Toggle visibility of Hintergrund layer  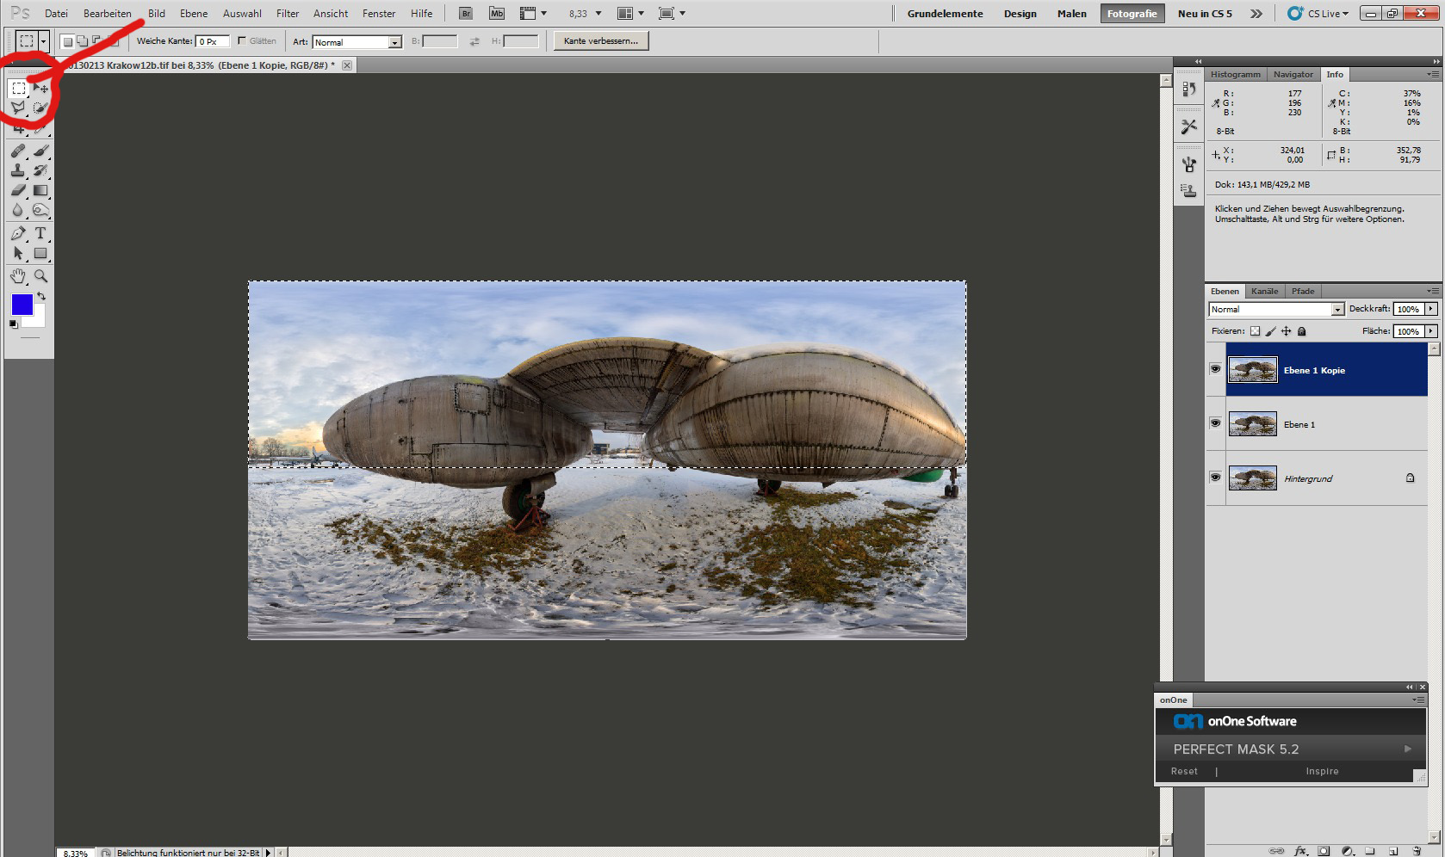(1215, 478)
